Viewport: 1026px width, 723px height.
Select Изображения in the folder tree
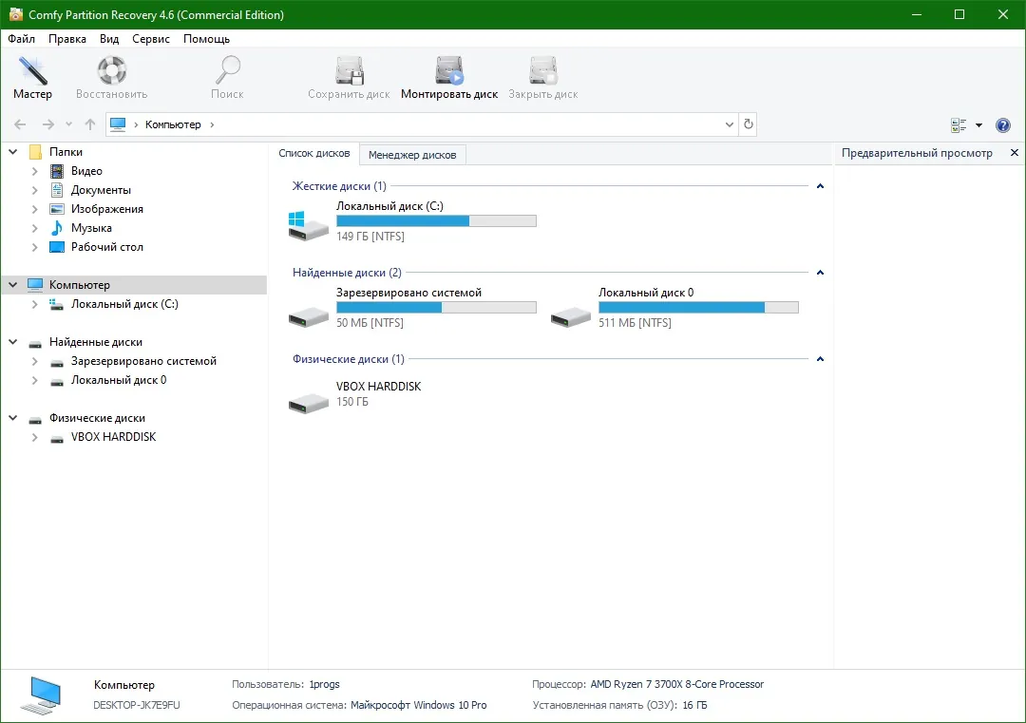[107, 209]
